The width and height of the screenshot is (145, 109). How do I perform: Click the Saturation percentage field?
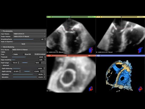point(40,77)
